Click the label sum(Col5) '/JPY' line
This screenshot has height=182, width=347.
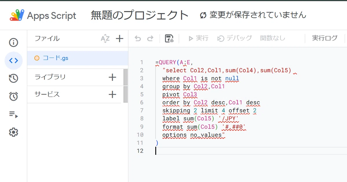coord(200,119)
